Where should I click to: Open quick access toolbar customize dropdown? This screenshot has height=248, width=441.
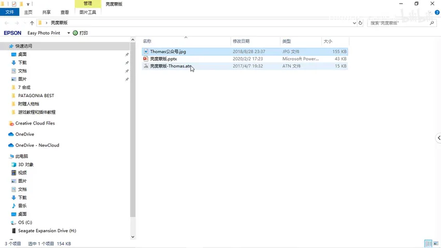point(28,4)
